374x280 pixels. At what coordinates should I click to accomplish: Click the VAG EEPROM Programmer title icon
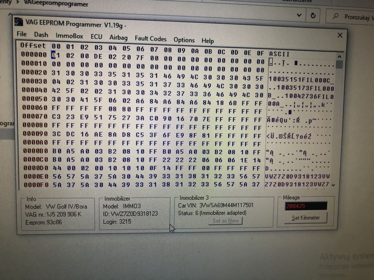point(19,21)
